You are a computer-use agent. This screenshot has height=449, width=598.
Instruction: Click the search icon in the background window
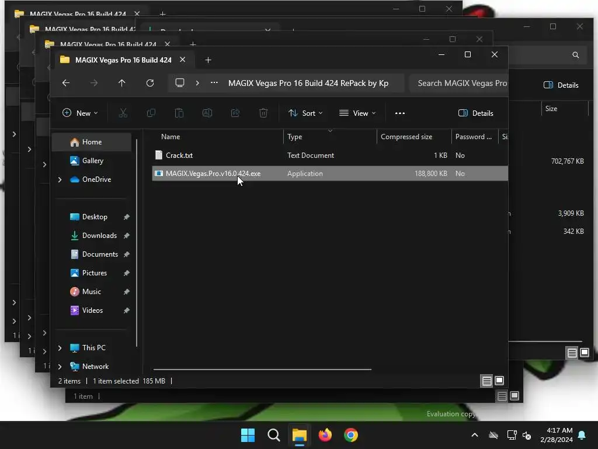(575, 55)
